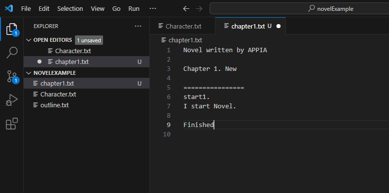Open Character.txt in NOVELEXAMPLE folder

tap(86, 95)
